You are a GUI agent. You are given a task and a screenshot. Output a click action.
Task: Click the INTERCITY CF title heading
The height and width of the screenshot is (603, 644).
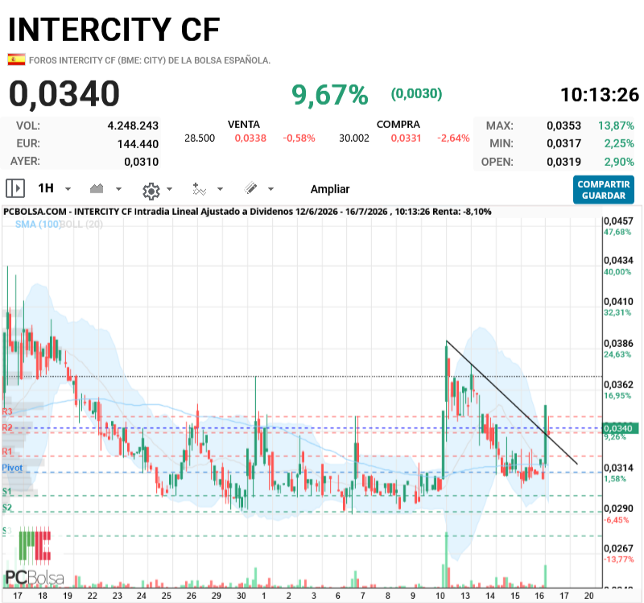[x=114, y=30]
